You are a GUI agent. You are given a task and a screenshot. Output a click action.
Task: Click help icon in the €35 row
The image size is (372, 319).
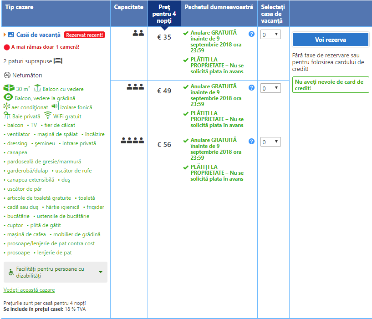click(x=251, y=34)
